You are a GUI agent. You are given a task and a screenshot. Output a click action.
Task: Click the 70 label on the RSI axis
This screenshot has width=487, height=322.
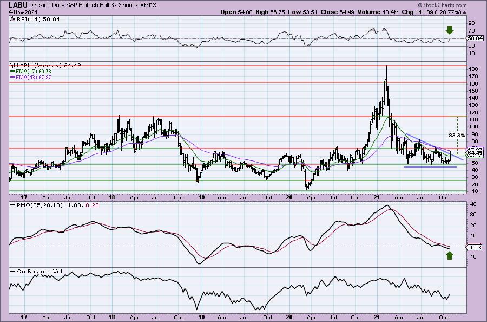(471, 31)
